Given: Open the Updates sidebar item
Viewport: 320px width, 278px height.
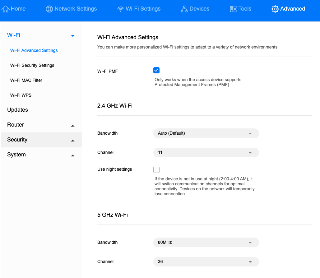Looking at the screenshot, I should [x=18, y=110].
